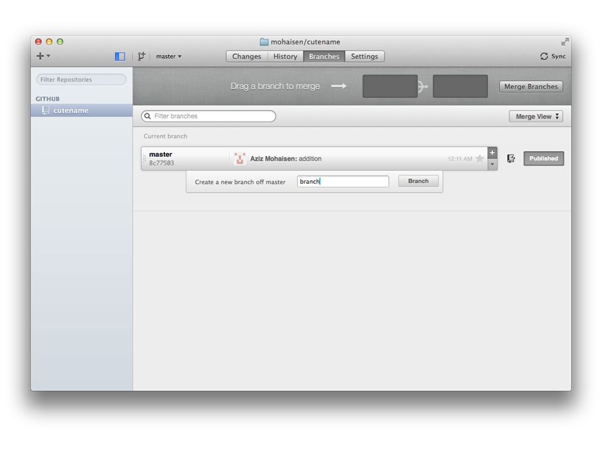Viewport: 602px width, 451px height.
Task: Open the master branch dropdown in toolbar
Action: tap(169, 56)
